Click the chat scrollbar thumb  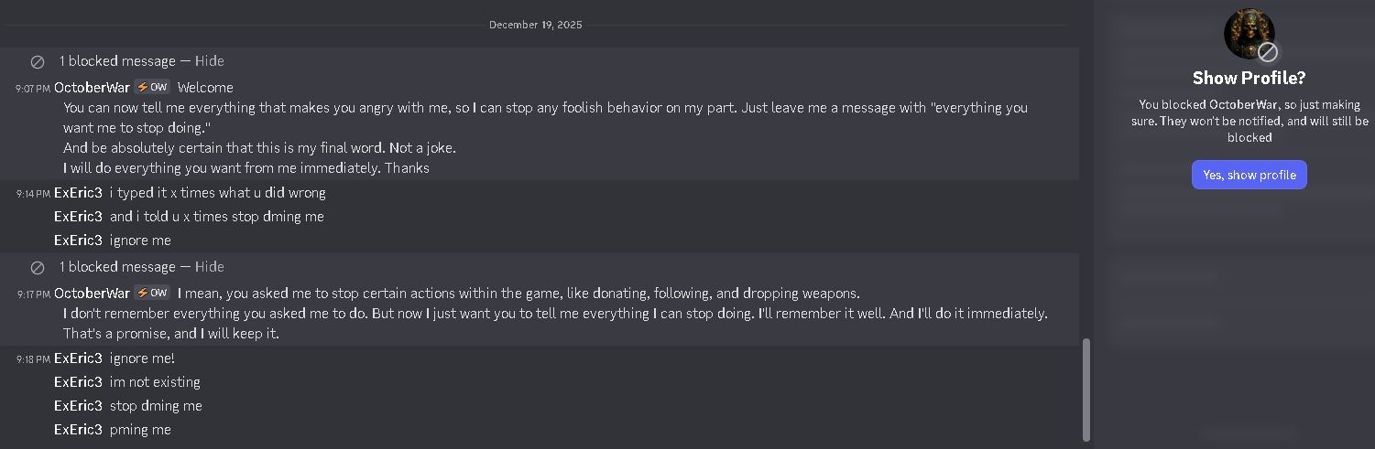click(x=1086, y=389)
